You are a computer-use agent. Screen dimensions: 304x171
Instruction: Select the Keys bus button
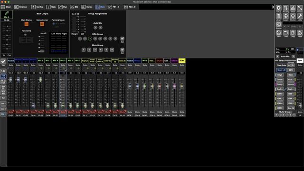pos(280,75)
